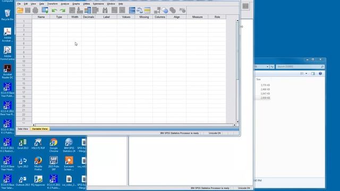Select the Outlook 2013 desktop shortcut
The height and width of the screenshot is (191, 340).
(23, 181)
